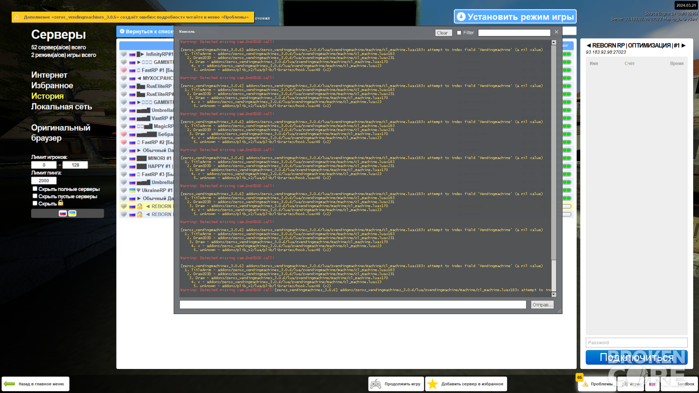The height and width of the screenshot is (393, 699).
Task: Click Ukrainian flag on UkraineRP row
Action: (133, 190)
